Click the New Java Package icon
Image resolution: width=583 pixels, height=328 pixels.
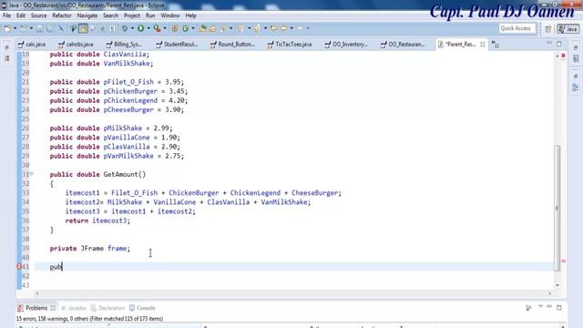175,28
